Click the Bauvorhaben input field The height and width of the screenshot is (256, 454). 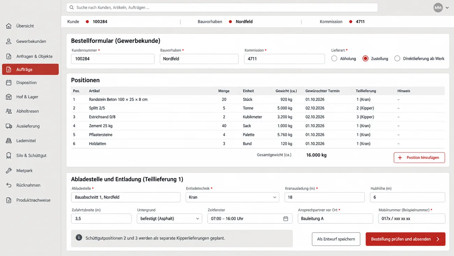point(199,59)
